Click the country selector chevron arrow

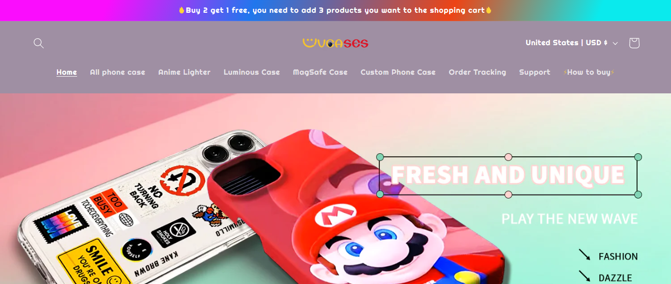coord(615,43)
